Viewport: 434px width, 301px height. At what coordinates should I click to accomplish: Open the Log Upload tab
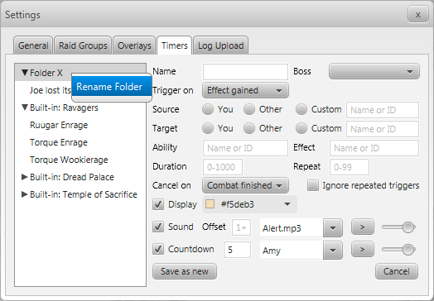point(220,45)
